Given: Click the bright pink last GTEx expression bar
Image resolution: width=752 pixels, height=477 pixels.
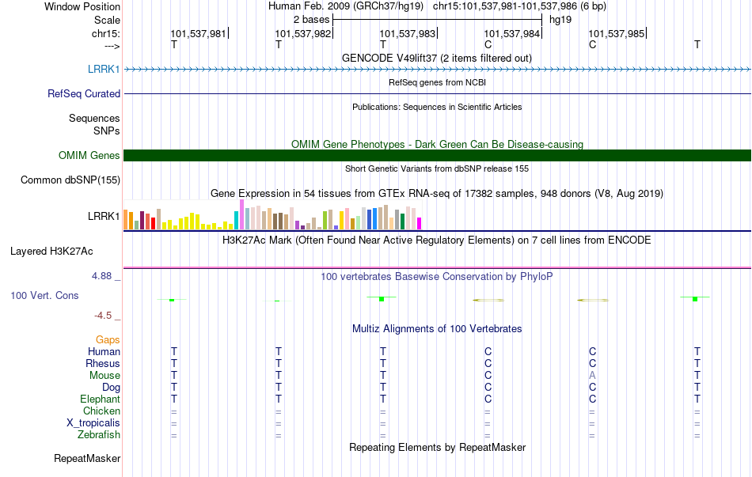Looking at the screenshot, I should [420, 224].
